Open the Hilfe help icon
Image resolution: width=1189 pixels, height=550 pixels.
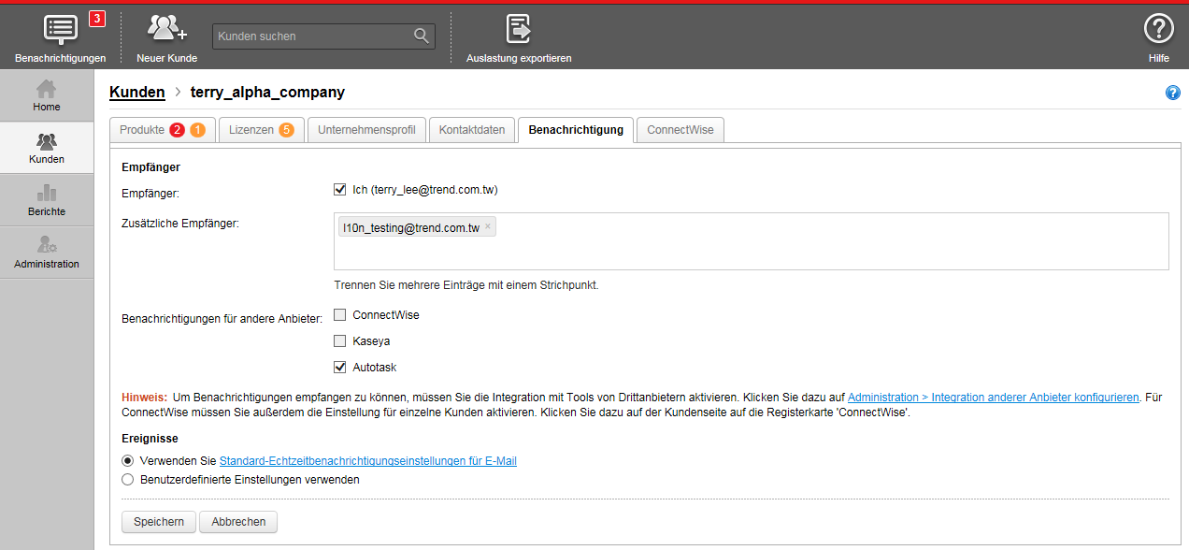point(1158,30)
